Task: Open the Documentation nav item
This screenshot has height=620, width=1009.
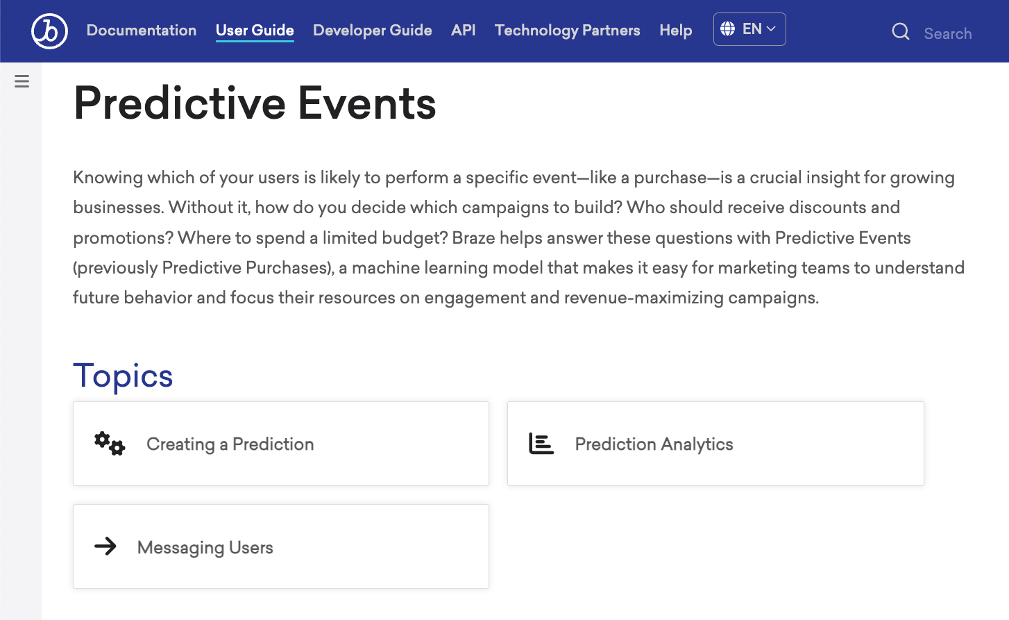Action: pos(142,31)
